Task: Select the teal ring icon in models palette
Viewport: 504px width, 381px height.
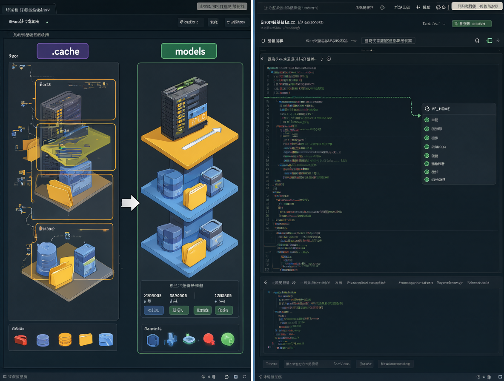Action: coord(189,339)
